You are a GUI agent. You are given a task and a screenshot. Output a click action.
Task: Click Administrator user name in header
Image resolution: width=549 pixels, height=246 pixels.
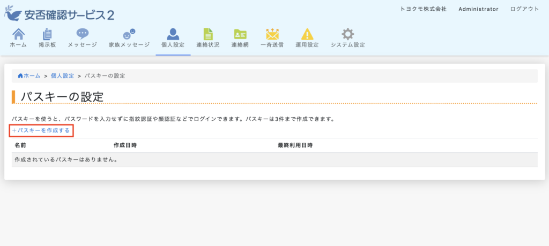[x=478, y=9]
